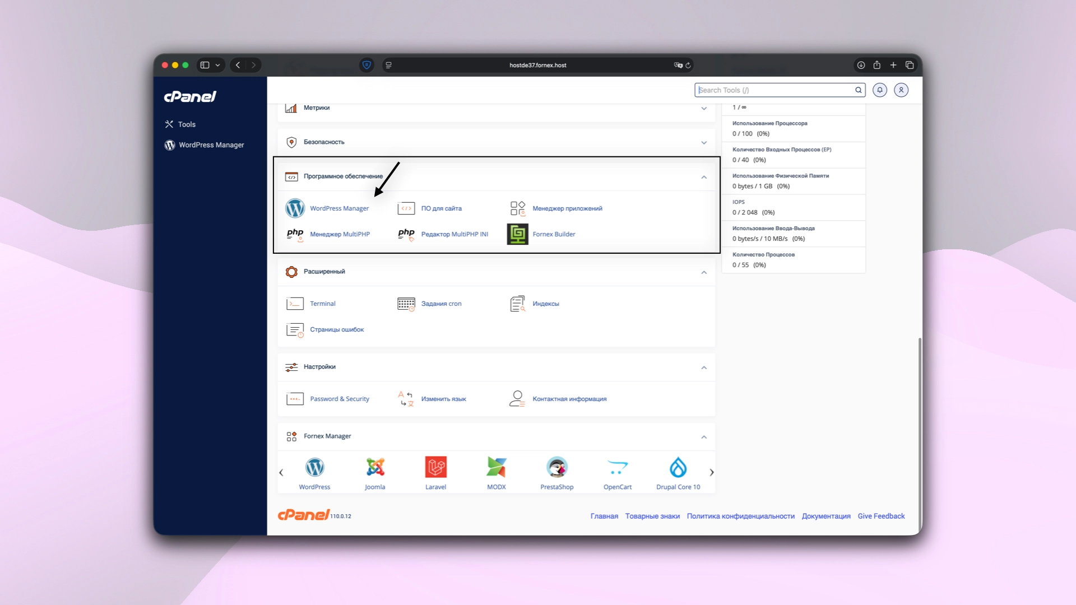Select the Менеджер MultiPHP PHP icon

(x=340, y=234)
